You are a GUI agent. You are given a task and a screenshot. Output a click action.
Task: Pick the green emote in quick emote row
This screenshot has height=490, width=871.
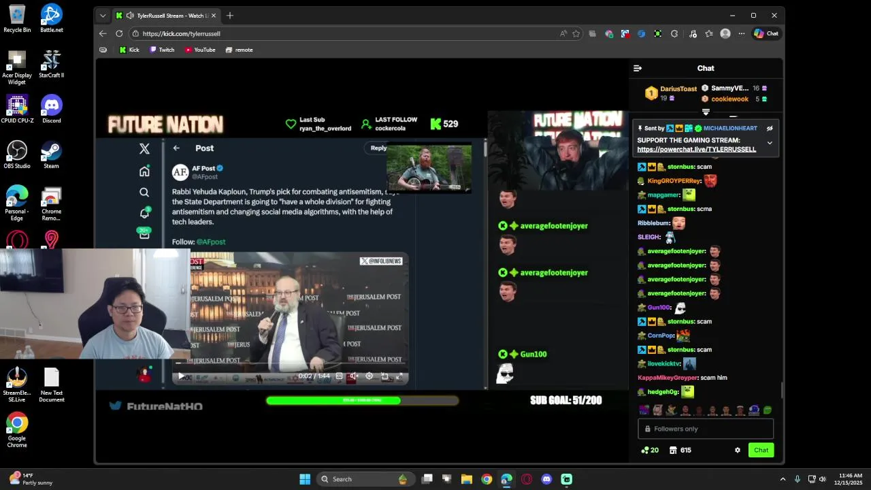point(768,410)
